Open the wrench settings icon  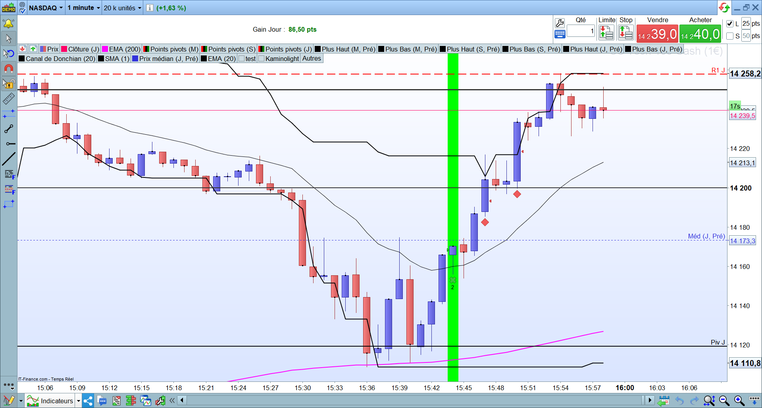[560, 23]
